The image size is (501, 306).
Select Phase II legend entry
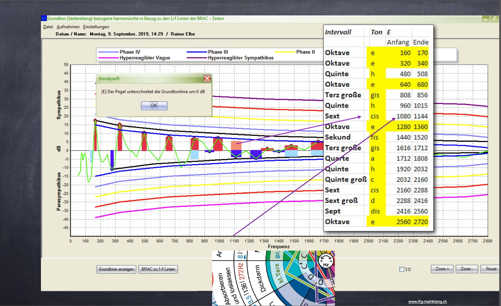point(295,52)
